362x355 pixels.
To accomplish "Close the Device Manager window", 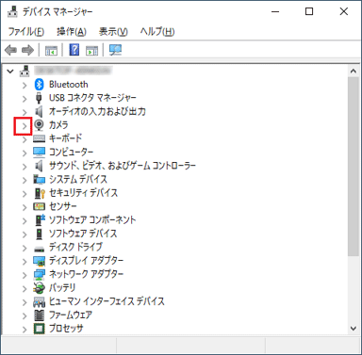I will (x=344, y=11).
